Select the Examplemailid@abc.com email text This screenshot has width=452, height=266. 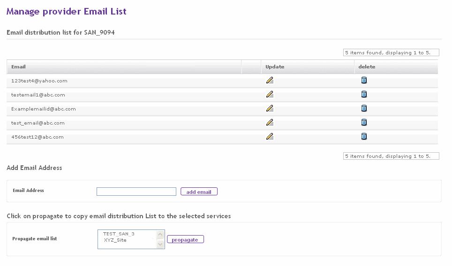click(x=44, y=109)
